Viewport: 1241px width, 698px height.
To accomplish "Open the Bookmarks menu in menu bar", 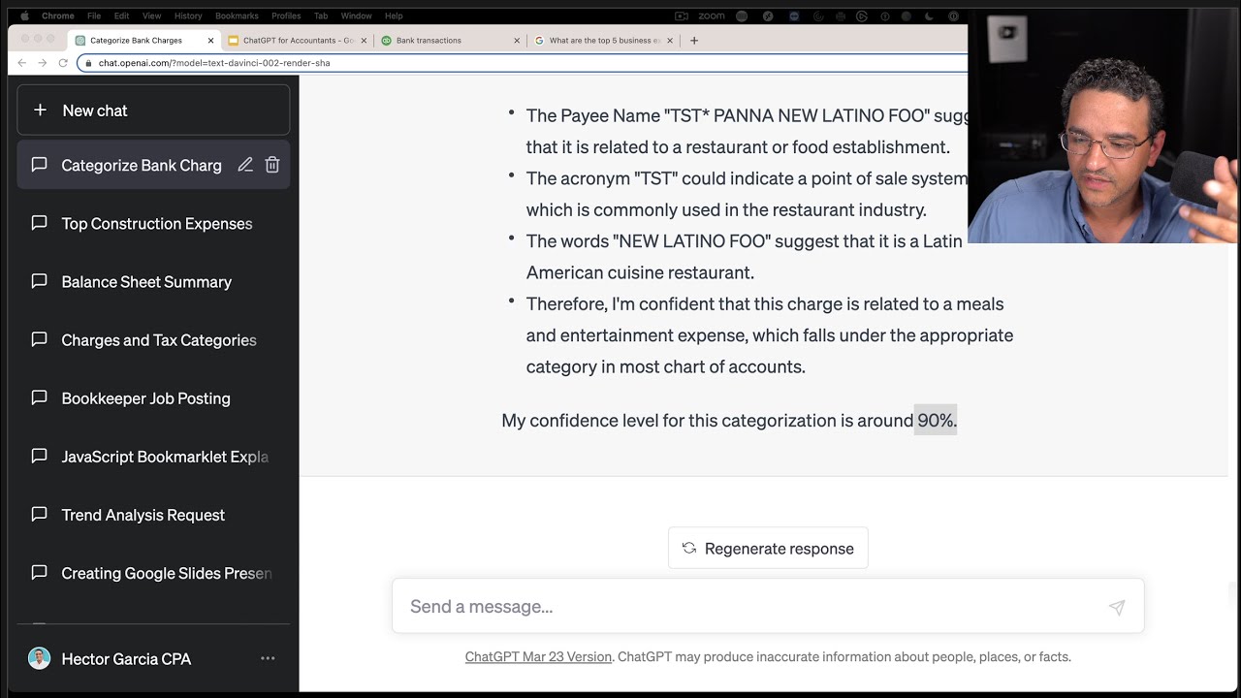I will click(237, 16).
